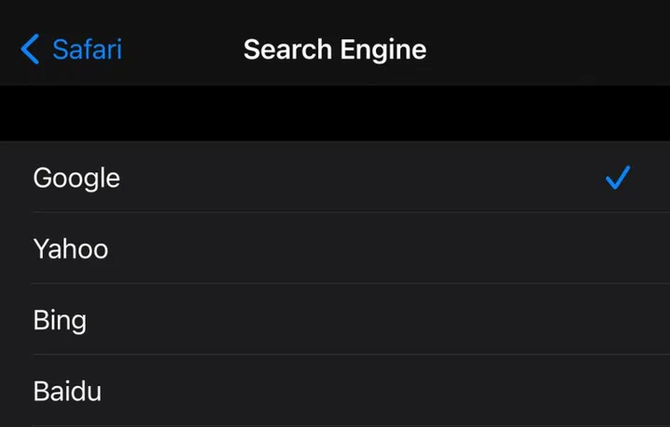
Task: Tap the Bing text label
Action: tap(60, 320)
